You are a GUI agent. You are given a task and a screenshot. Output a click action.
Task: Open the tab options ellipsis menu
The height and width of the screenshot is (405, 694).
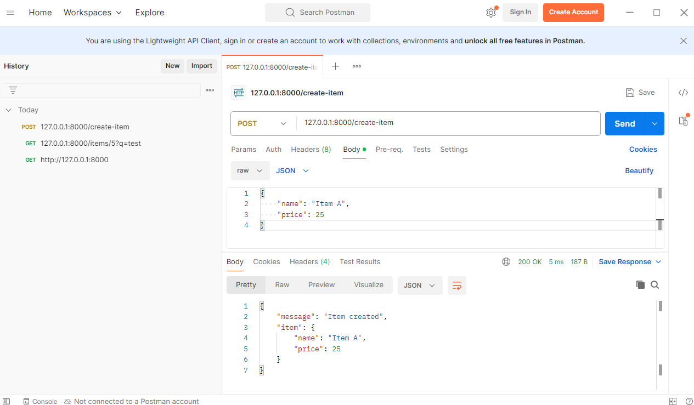coord(357,66)
